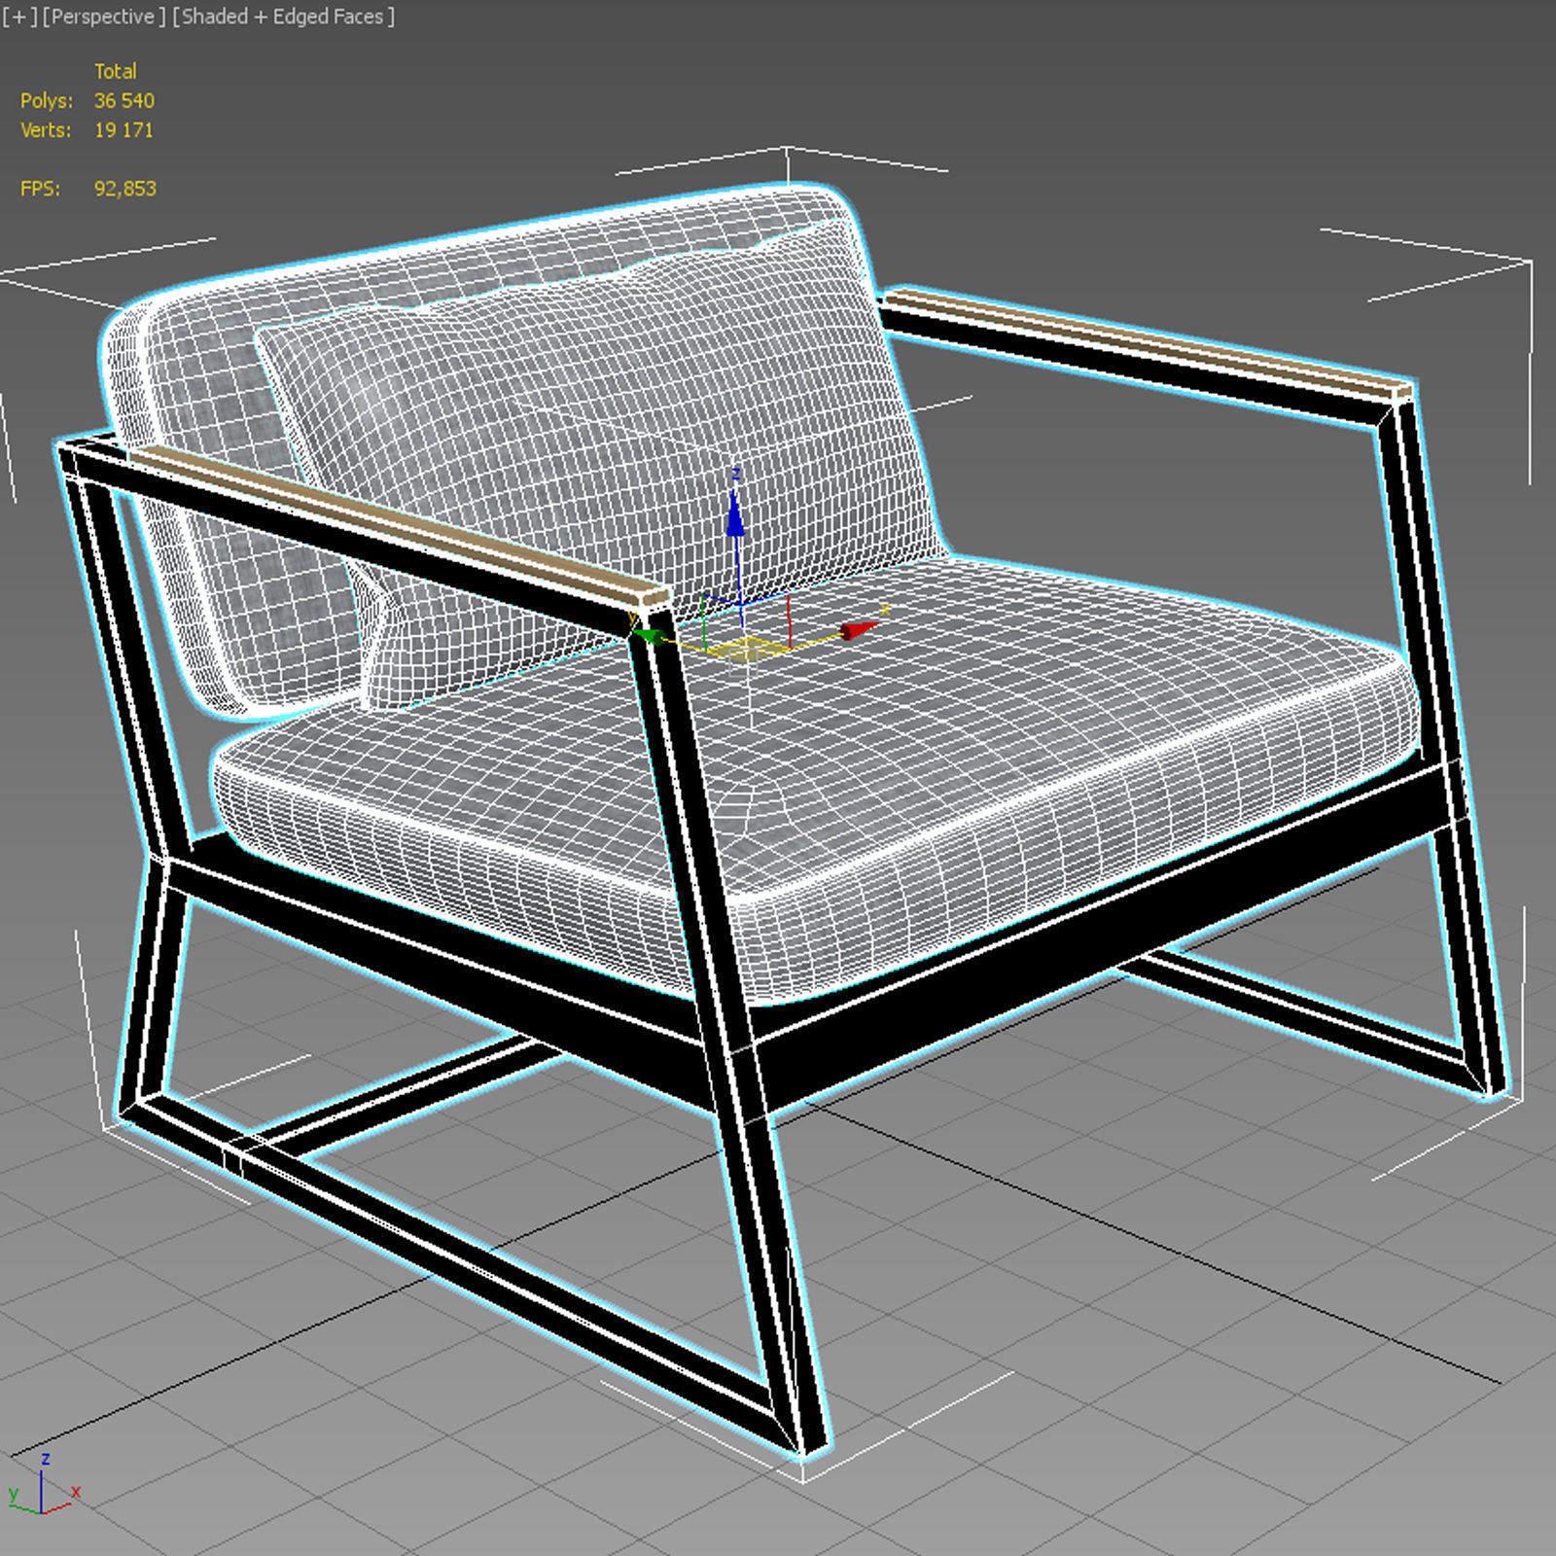The height and width of the screenshot is (1556, 1556).
Task: Click the 'Total' statistics column header
Action: click(115, 71)
